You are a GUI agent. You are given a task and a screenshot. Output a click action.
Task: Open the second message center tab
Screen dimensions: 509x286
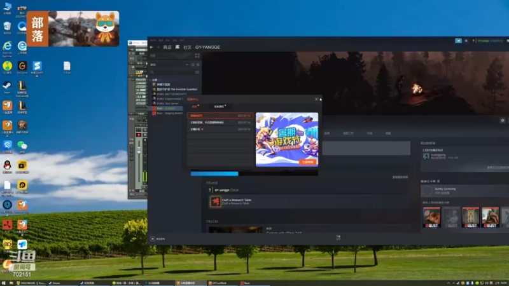point(220,106)
